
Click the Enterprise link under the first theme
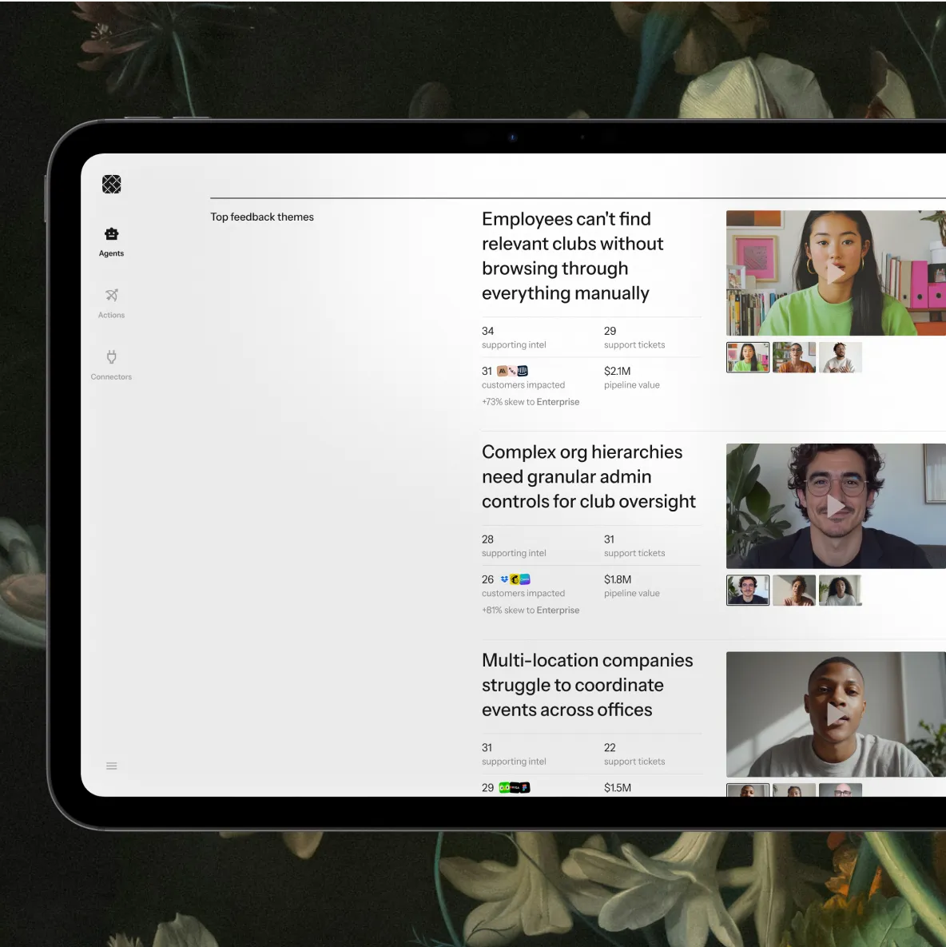pyautogui.click(x=558, y=401)
